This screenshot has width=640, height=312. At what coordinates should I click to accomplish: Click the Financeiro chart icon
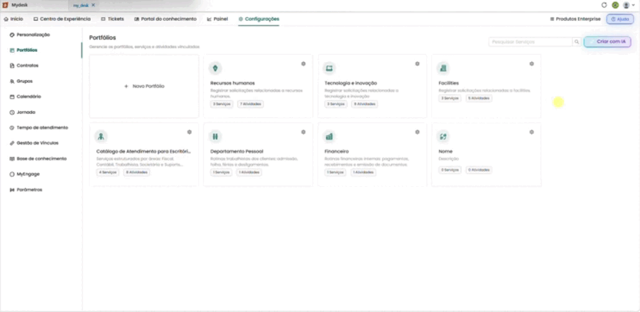pos(329,136)
